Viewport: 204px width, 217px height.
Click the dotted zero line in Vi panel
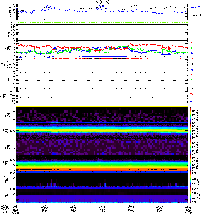point(102,80)
